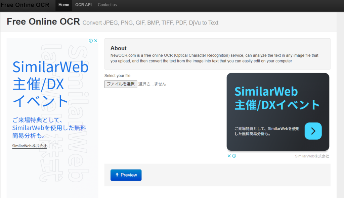Image resolution: width=344 pixels, height=198 pixels.
Task: Click the Free Online OCR brand link
Action: point(25,5)
